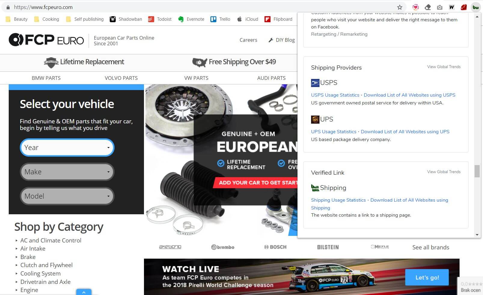483x295 pixels.
Task: Expand Brake category
Action: coord(28,257)
